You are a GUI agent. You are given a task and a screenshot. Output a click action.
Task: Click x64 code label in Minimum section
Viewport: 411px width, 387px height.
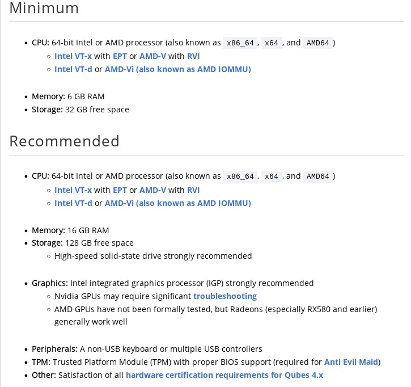[272, 43]
